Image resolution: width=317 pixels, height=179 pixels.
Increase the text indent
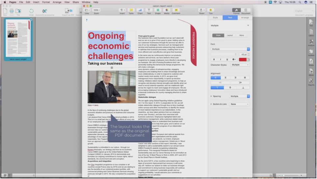tap(240, 83)
